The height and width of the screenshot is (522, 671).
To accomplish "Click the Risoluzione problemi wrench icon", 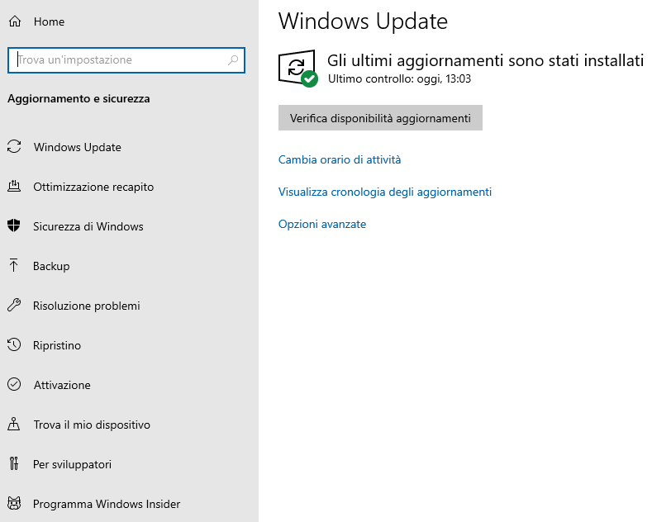I will 14,305.
